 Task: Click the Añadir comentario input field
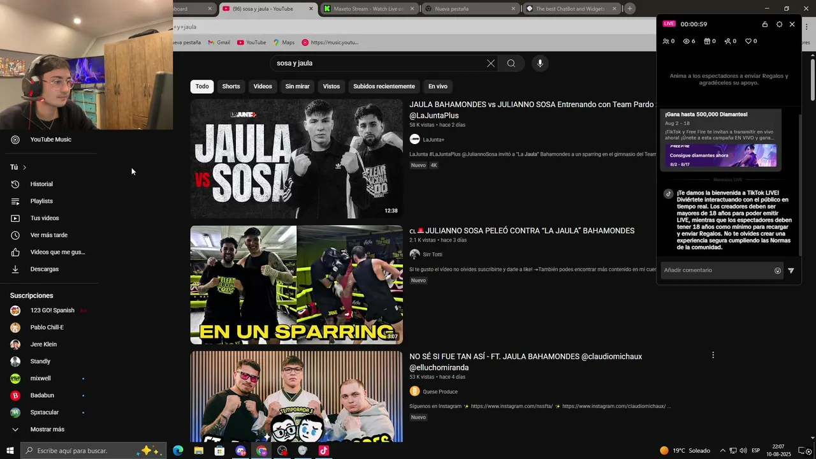tap(717, 270)
